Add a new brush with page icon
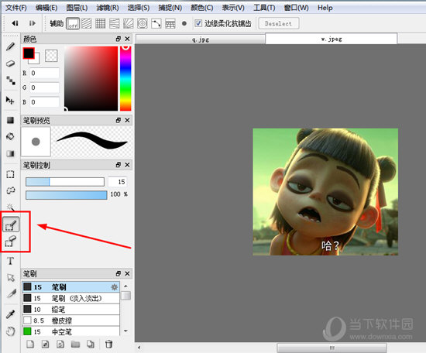The image size is (426, 353). click(30, 344)
